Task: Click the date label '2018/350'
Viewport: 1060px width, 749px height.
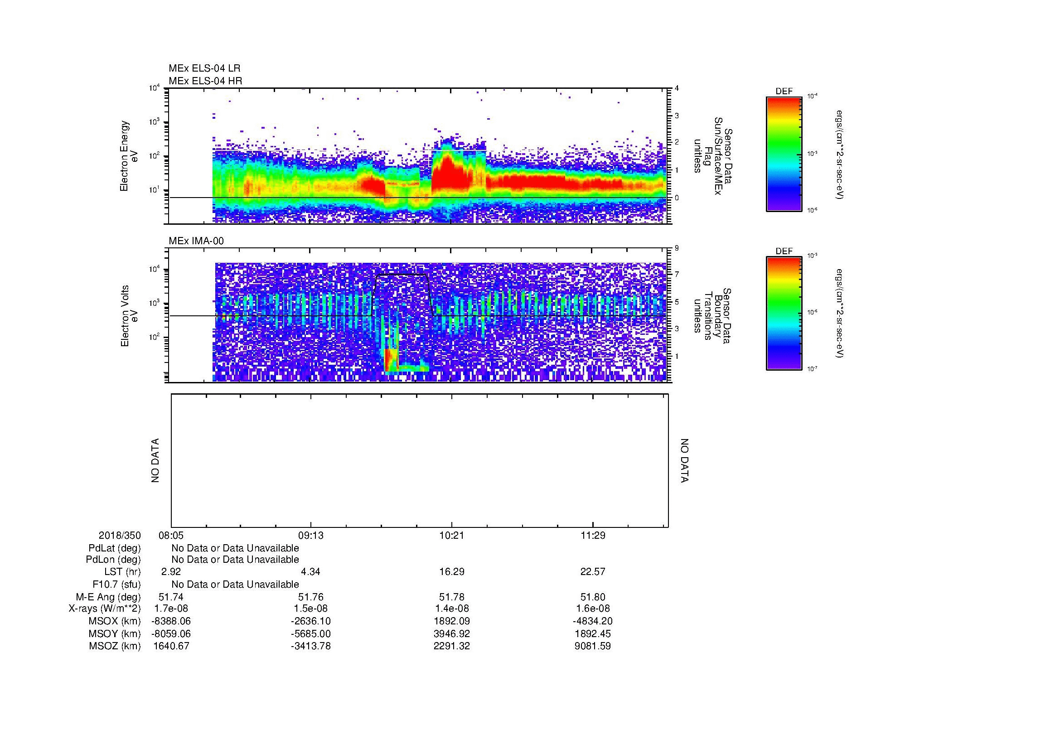Action: click(x=120, y=535)
